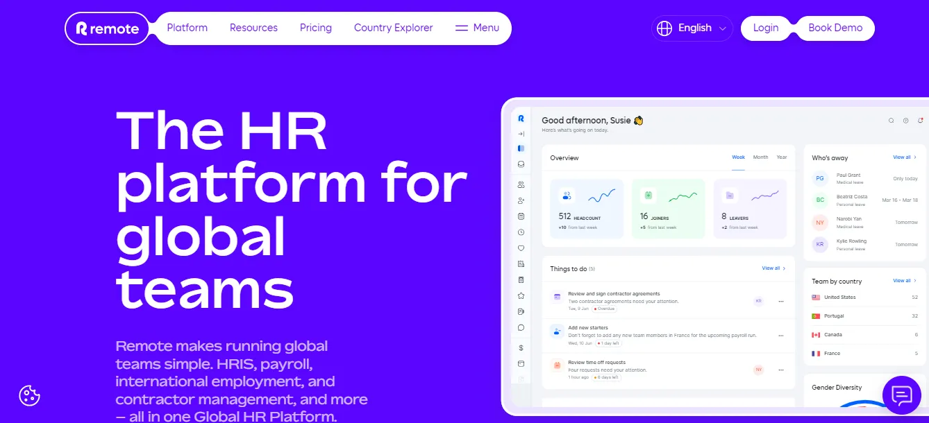Click the sidebar collapse arrow in dashboard
This screenshot has width=929, height=423.
[521, 134]
